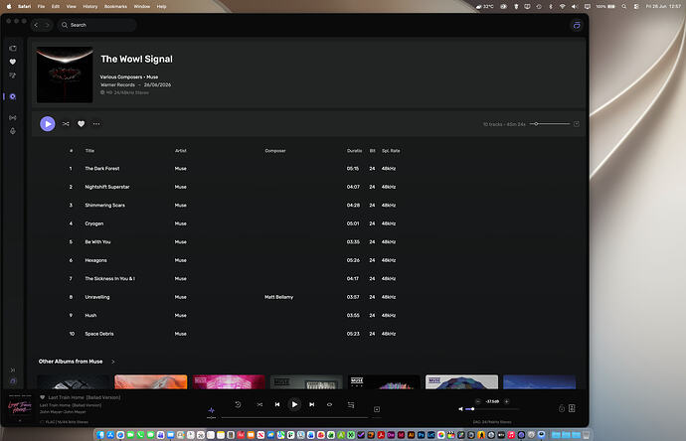Sort by the Title column header
Screen dimensions: 686x441
(x=89, y=151)
